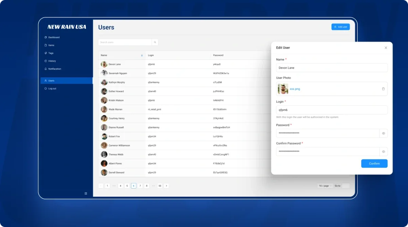Viewport: 408px width, 227px height.
Task: Click the password cell Eb7qvG0fESQ
Action: (220, 173)
